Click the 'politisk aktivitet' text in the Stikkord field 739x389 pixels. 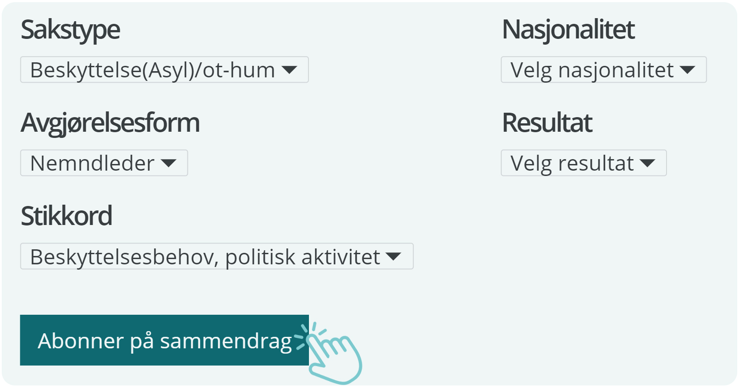(302, 257)
